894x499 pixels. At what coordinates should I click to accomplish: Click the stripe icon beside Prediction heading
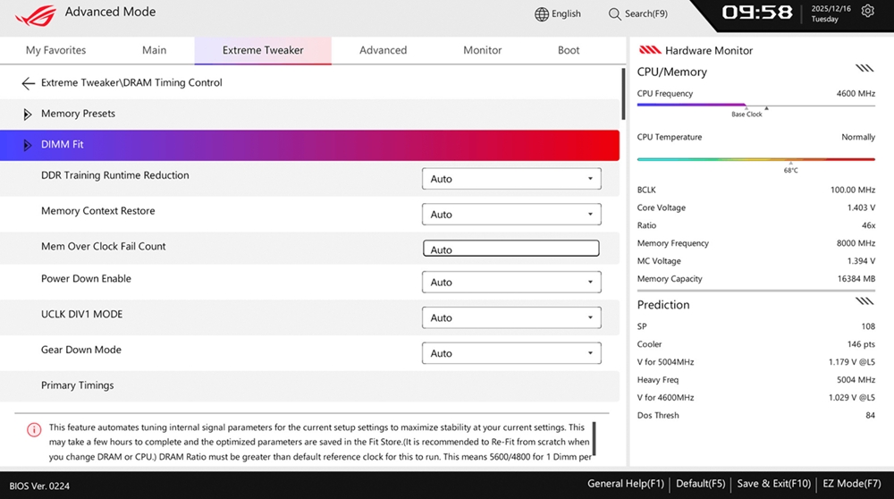pyautogui.click(x=864, y=302)
